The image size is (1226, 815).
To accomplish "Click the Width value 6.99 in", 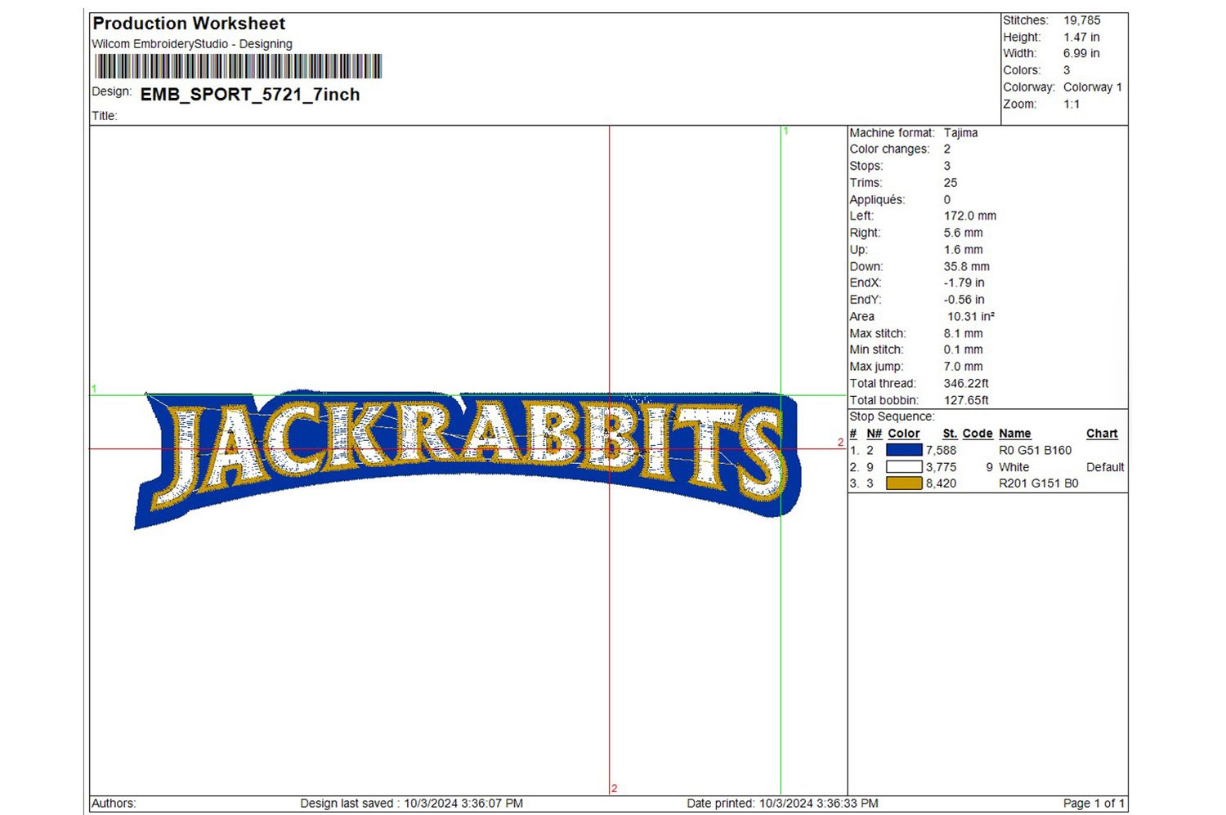I will coord(1081,54).
